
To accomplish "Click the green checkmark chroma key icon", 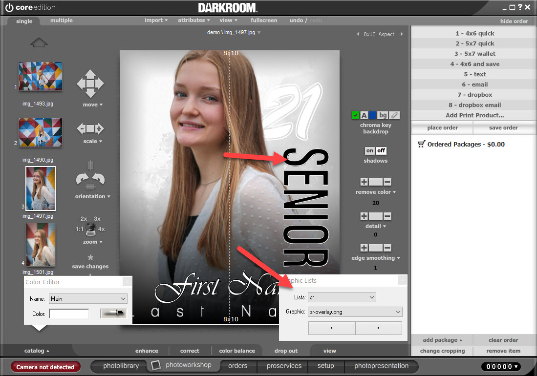I will point(355,115).
